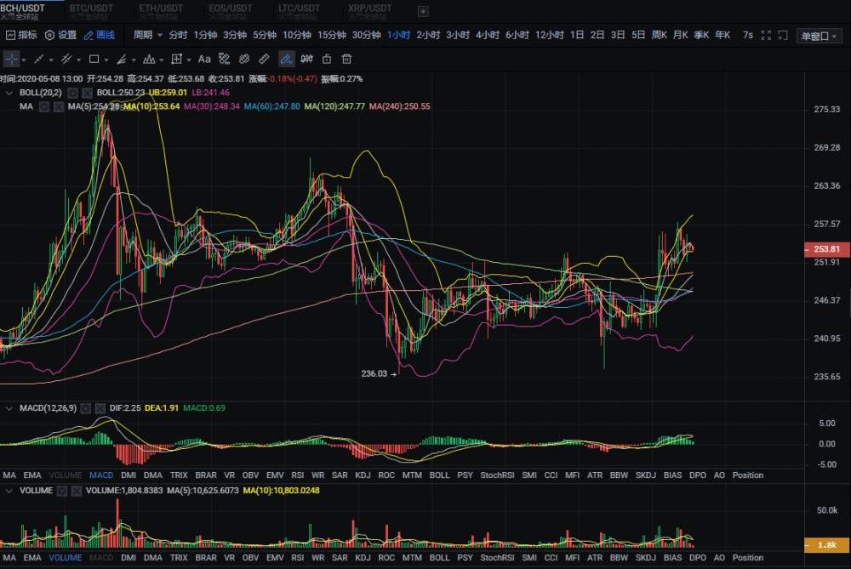Open 设置 settings
The width and height of the screenshot is (851, 569).
coord(60,36)
